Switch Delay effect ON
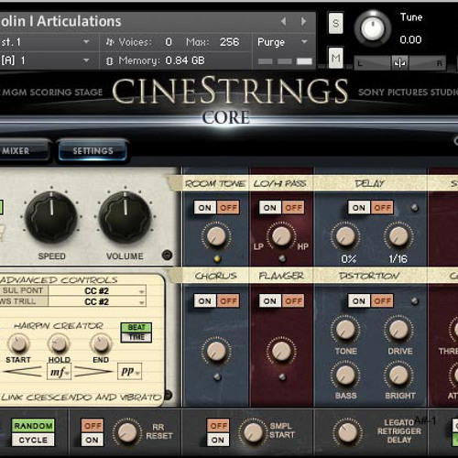Viewport: 458px width, 458px height. click(359, 208)
